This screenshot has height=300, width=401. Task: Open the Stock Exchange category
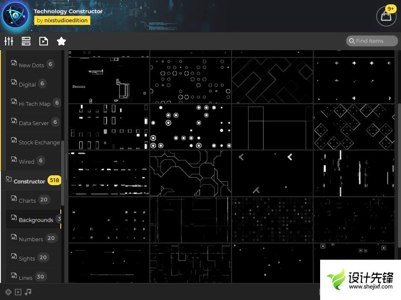pos(39,142)
